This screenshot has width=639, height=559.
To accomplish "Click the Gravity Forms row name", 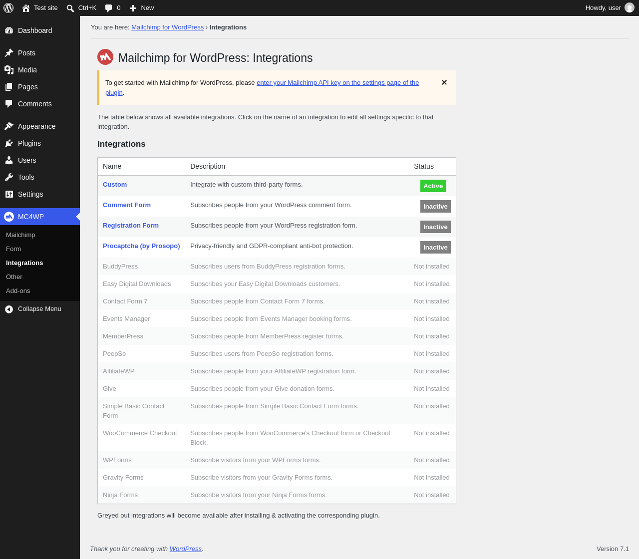I will 123,478.
